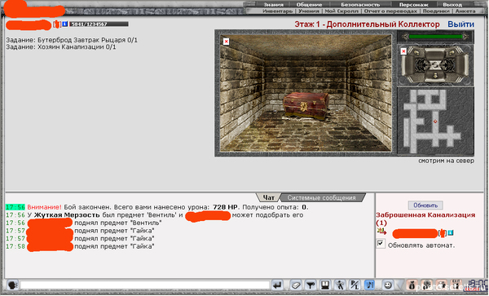Toggle the music note sound icon
The width and height of the screenshot is (489, 296).
(x=370, y=285)
